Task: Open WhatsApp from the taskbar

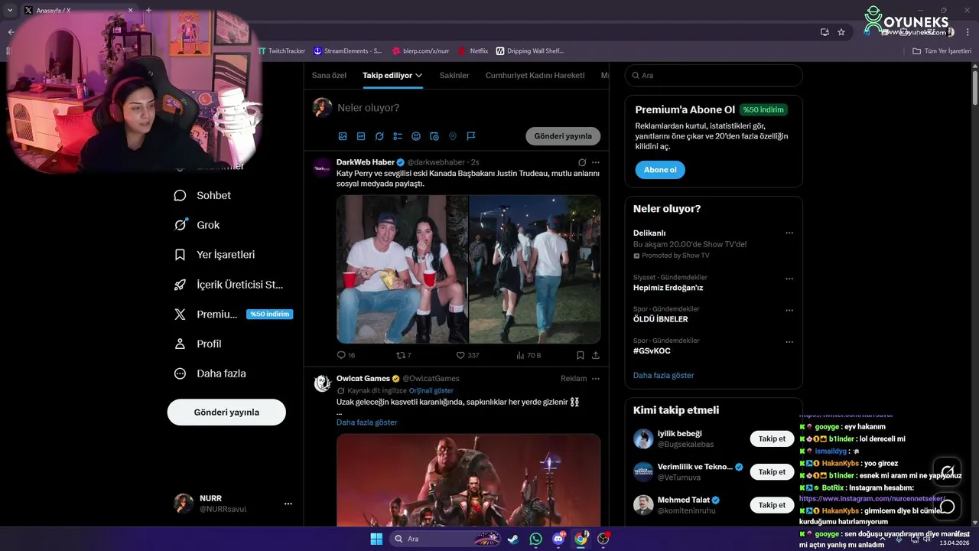Action: coord(535,539)
